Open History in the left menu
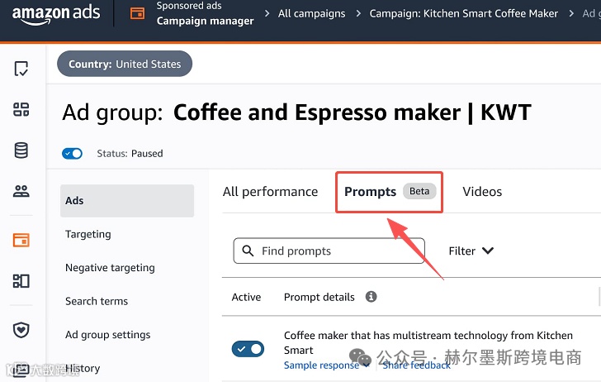Image resolution: width=601 pixels, height=382 pixels. 83,368
